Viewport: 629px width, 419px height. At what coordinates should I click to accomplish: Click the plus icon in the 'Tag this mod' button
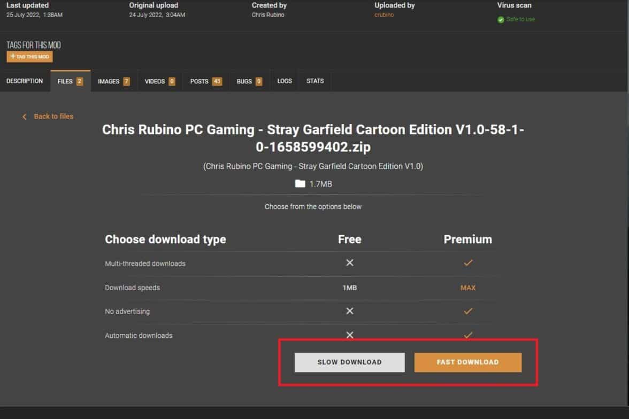13,57
